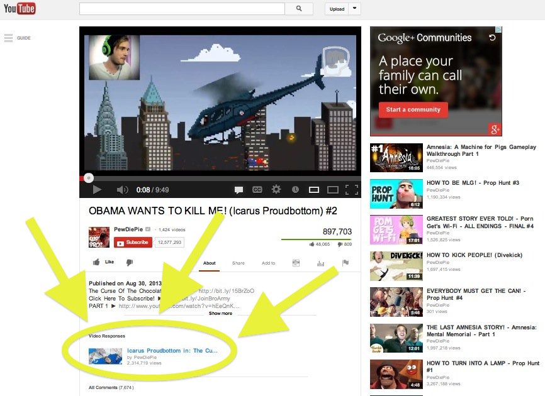Open EVERYBODY MUST GET THE CAN! title
The height and width of the screenshot is (396, 545).
(476, 294)
